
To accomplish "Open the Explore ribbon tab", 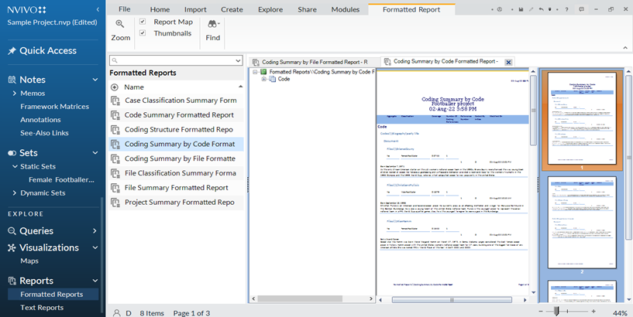I will 269,9.
